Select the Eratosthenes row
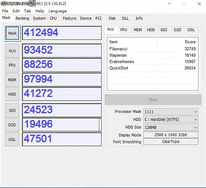Viewport: 206px width, 188px height. click(152, 62)
